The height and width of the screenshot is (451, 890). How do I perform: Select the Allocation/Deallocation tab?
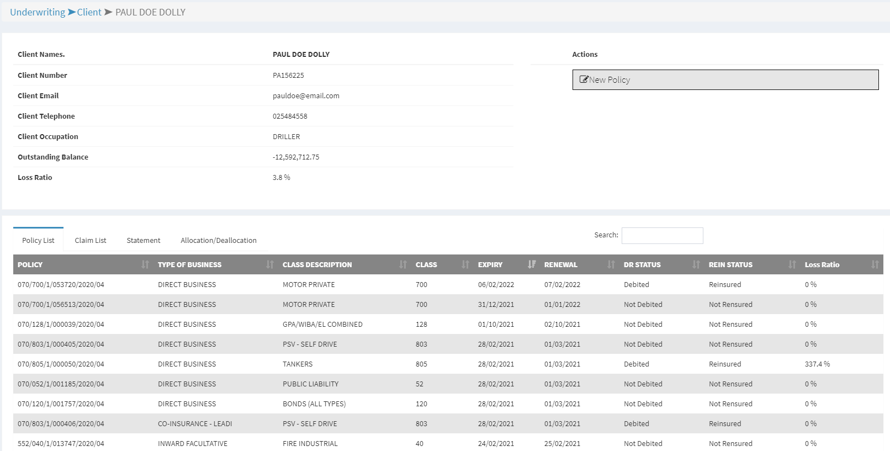tap(219, 240)
